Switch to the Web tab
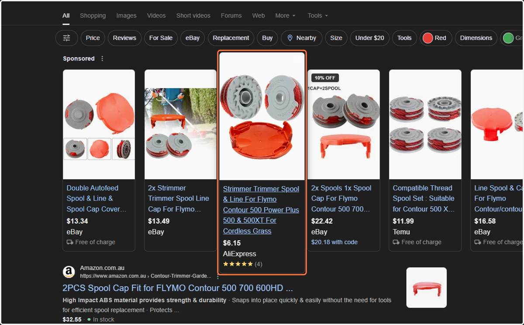The image size is (524, 325). 259,15
